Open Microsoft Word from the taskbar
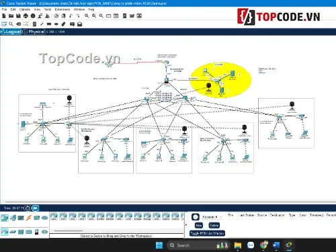 click(x=276, y=245)
